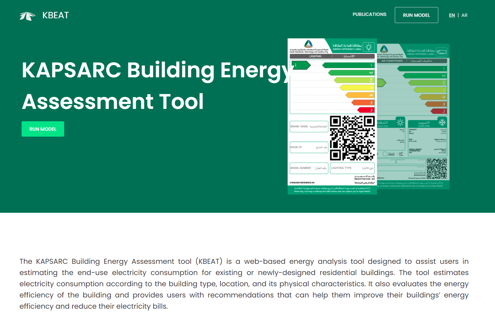
Task: Click the MADE IN field on lighting label
Action: tap(309, 147)
